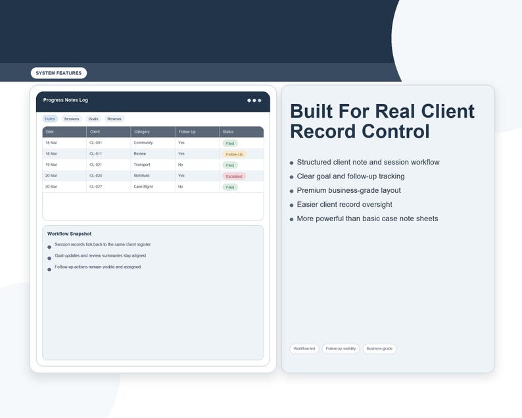Switch to the Sessions tab

point(72,119)
